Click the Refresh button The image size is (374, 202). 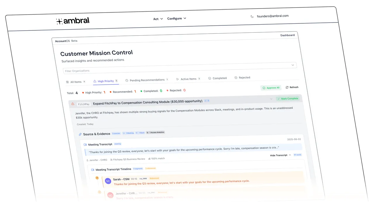tap(292, 87)
